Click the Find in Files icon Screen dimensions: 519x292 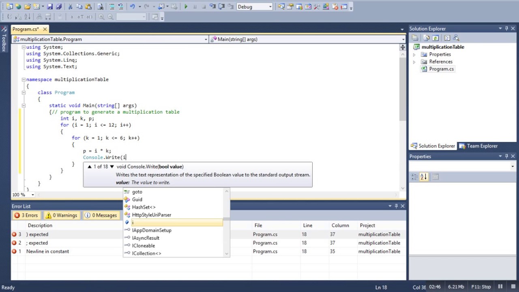click(x=100, y=6)
